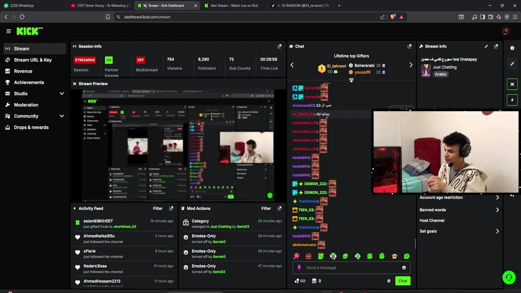Expand the Studio sidebar group
The image size is (521, 293).
pyautogui.click(x=35, y=94)
